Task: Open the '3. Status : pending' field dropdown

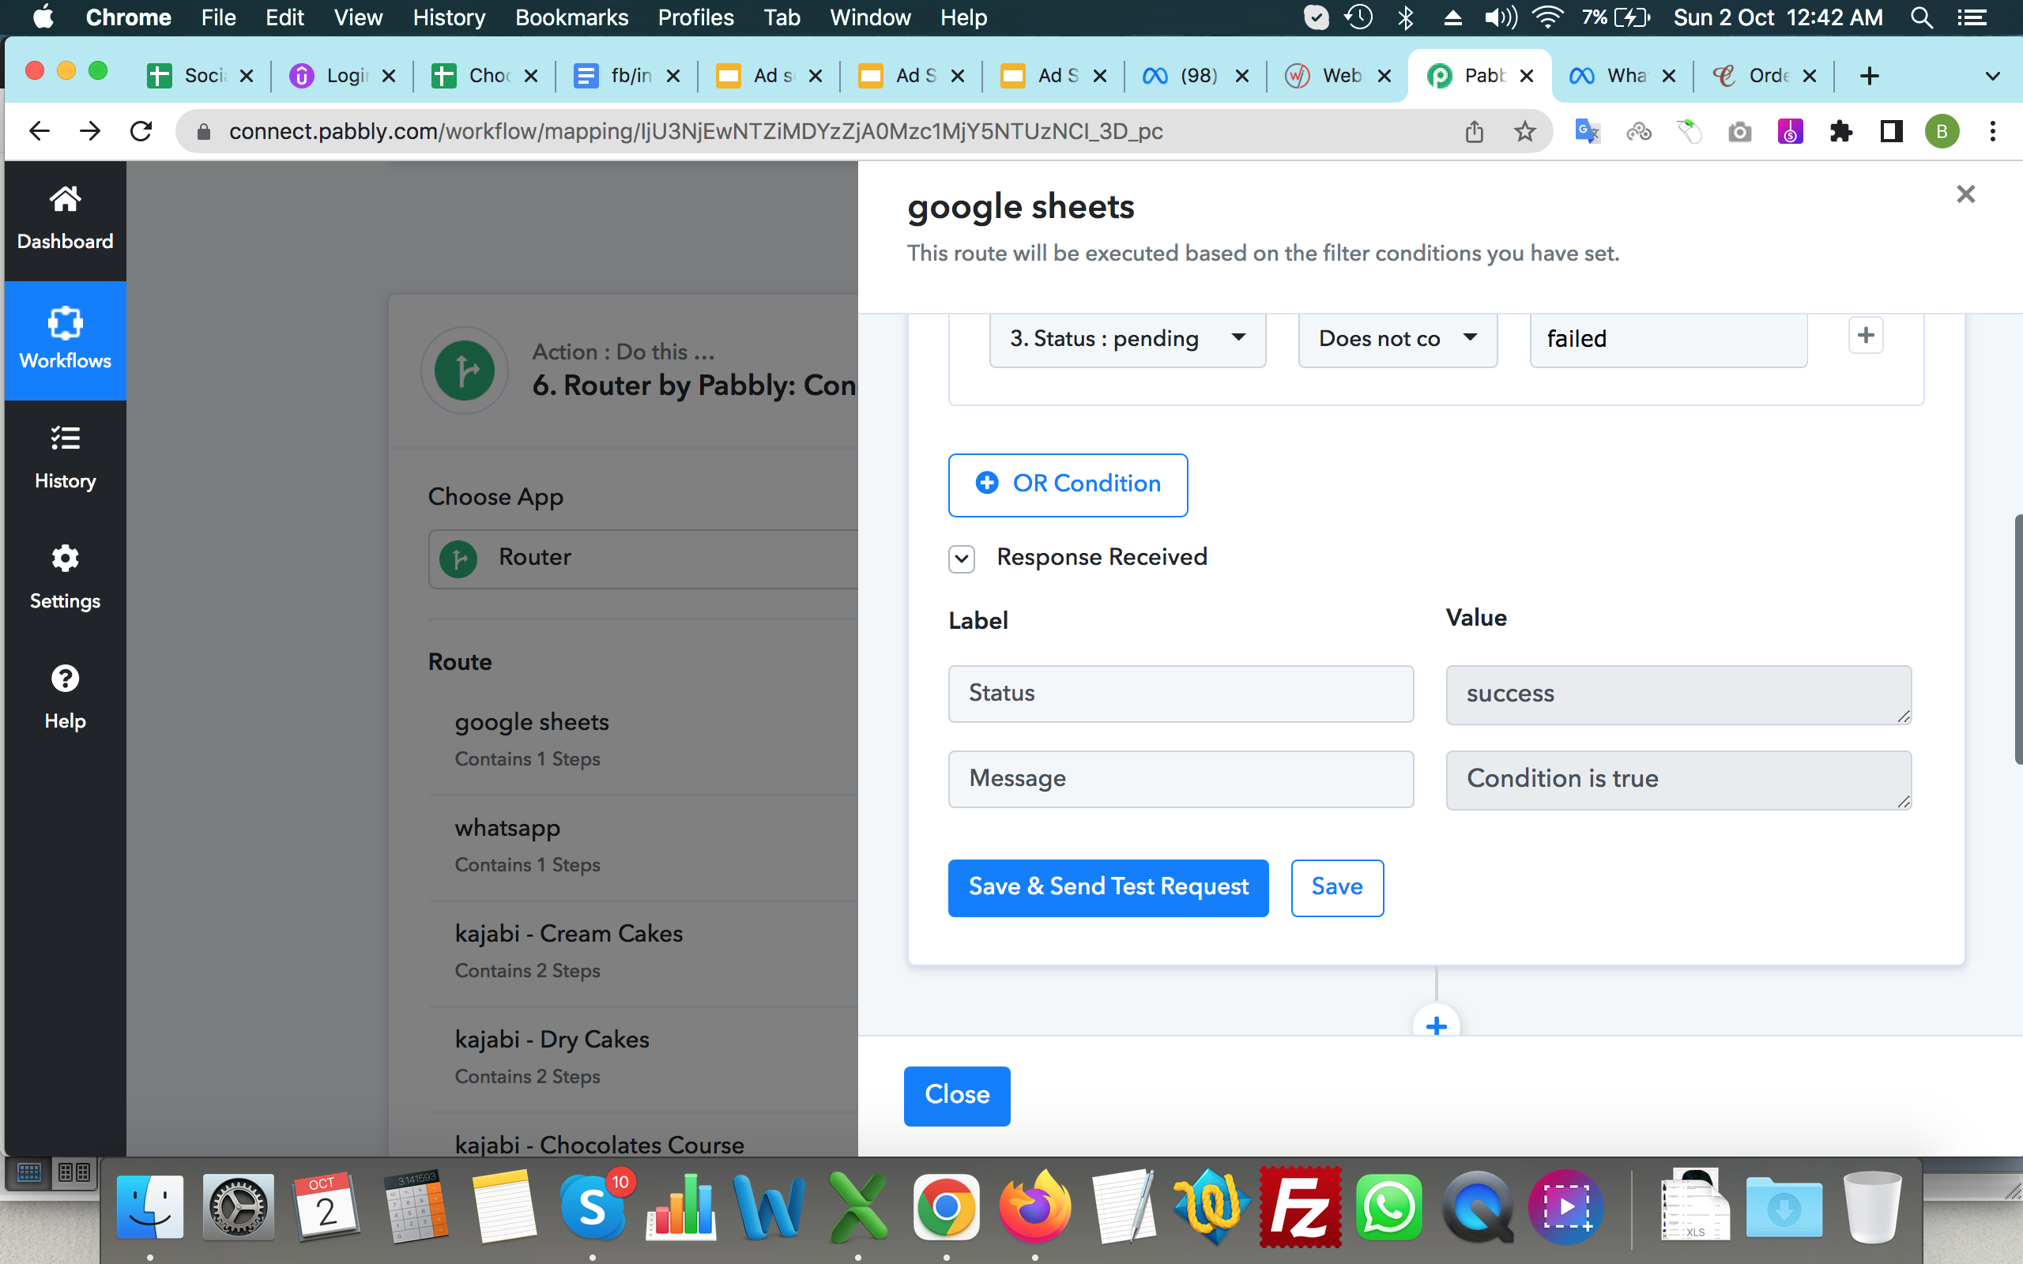Action: (x=1127, y=339)
